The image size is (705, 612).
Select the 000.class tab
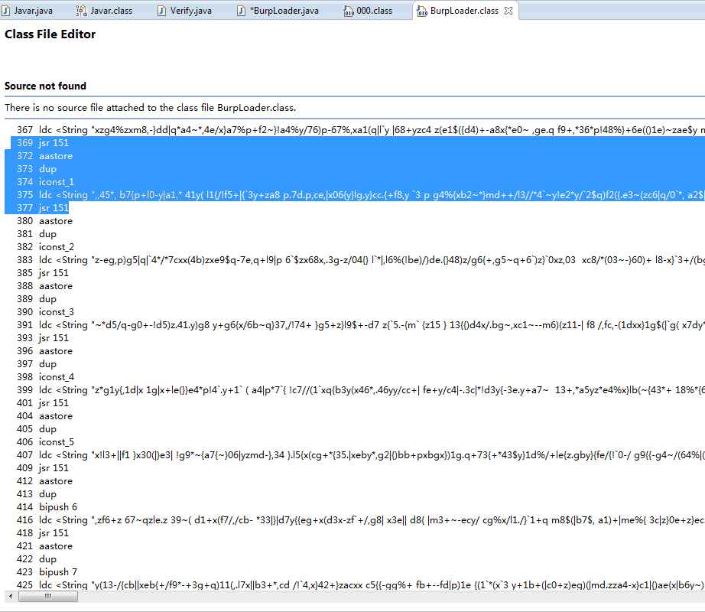coord(369,11)
